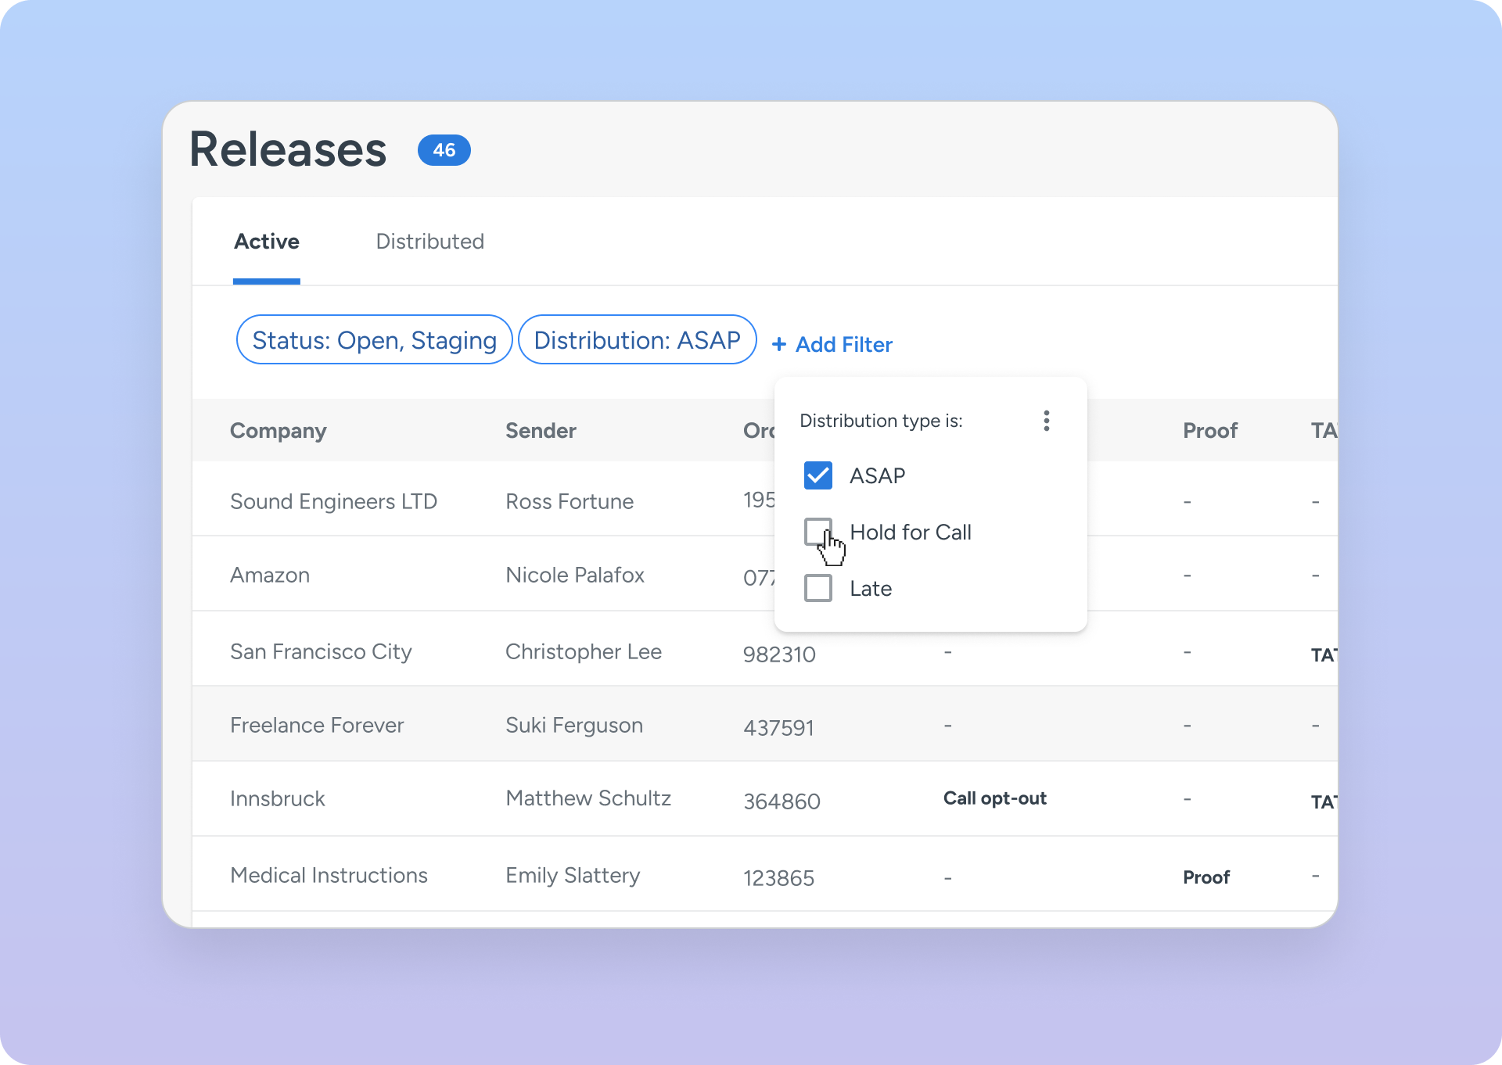Click the Add Filter link
This screenshot has height=1065, width=1502.
point(843,345)
